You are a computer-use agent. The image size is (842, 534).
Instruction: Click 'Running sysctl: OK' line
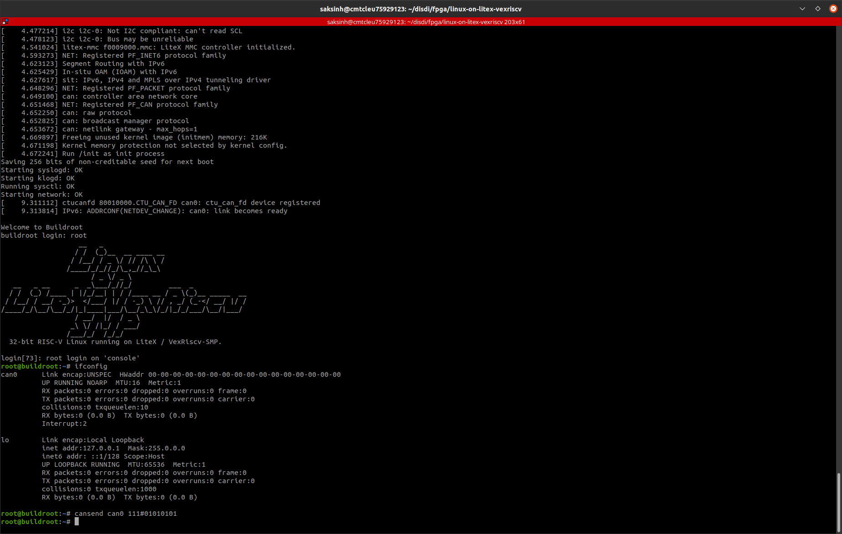click(x=38, y=186)
